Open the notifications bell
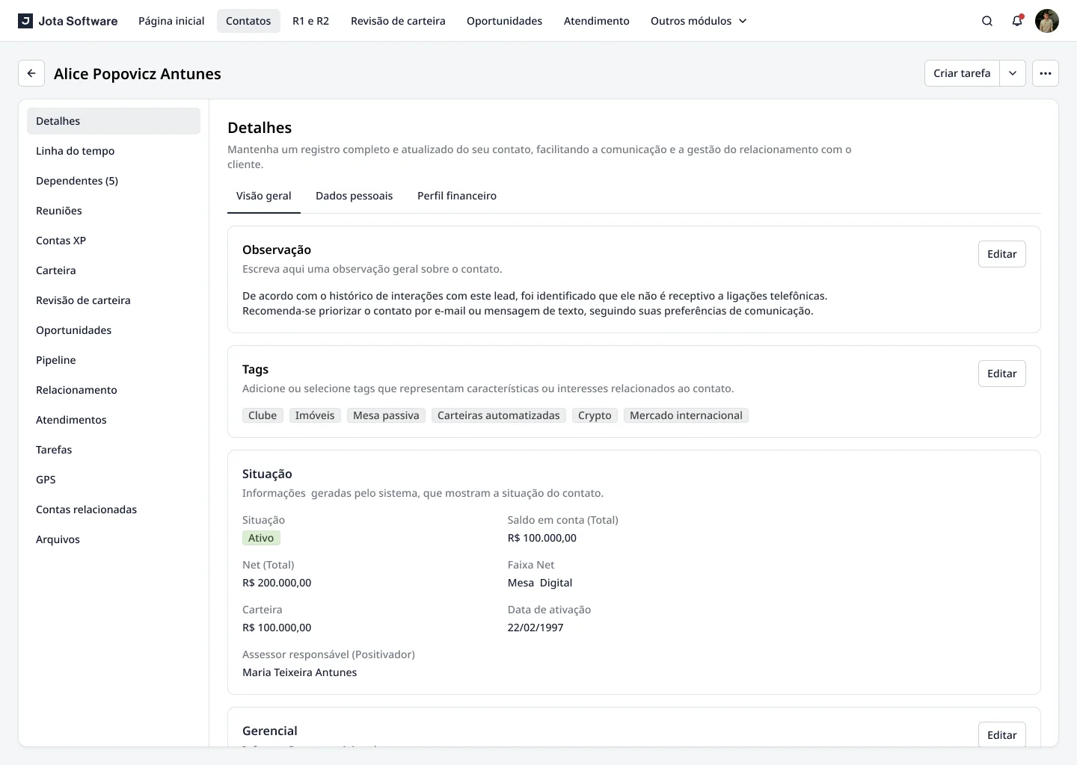Image resolution: width=1077 pixels, height=765 pixels. pos(1017,21)
